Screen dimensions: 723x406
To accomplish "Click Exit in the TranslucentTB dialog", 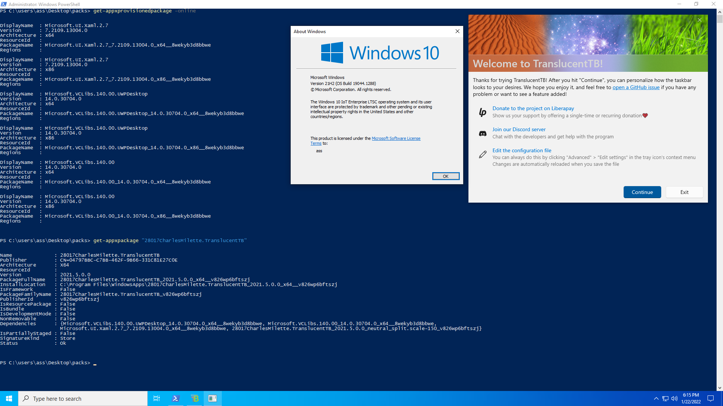I will pos(684,192).
